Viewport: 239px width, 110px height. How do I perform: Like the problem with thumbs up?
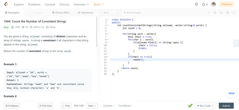(13, 27)
